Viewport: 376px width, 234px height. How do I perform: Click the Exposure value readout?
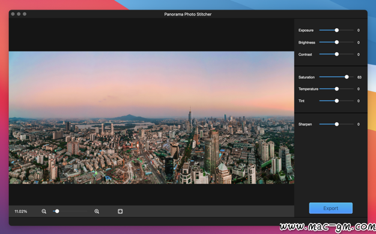coord(359,31)
